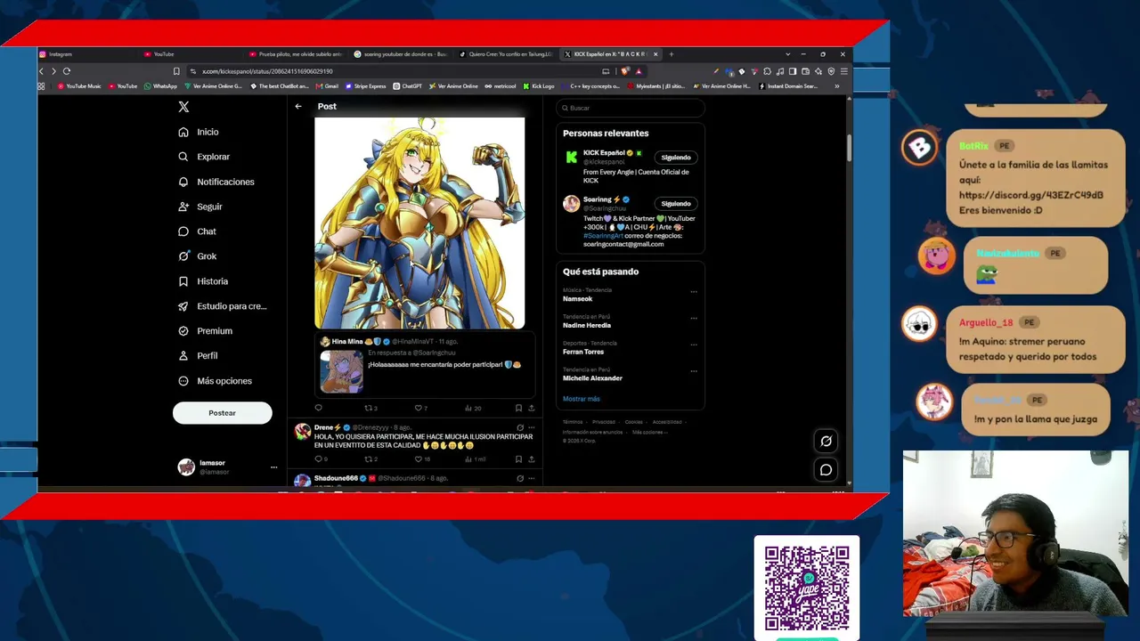
Task: Click the X logo in the sidebar
Action: pyautogui.click(x=183, y=107)
